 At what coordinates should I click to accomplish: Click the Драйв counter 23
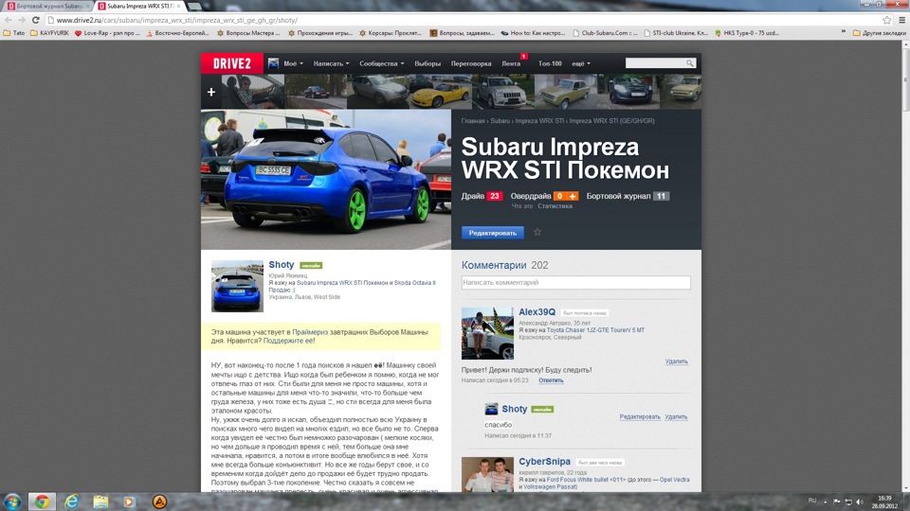[495, 196]
